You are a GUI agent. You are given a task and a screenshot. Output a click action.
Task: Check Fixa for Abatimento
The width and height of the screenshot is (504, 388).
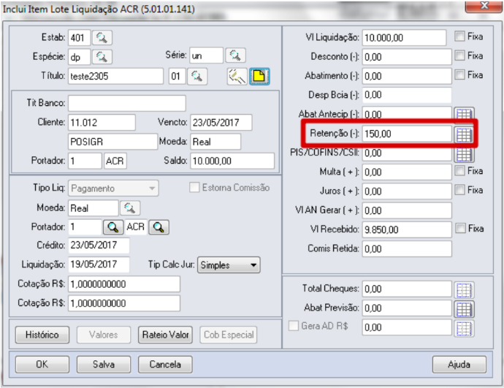459,75
